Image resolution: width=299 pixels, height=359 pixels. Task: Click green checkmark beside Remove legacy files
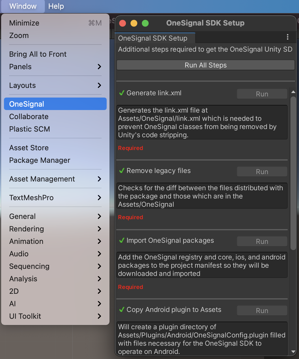pyautogui.click(x=122, y=171)
